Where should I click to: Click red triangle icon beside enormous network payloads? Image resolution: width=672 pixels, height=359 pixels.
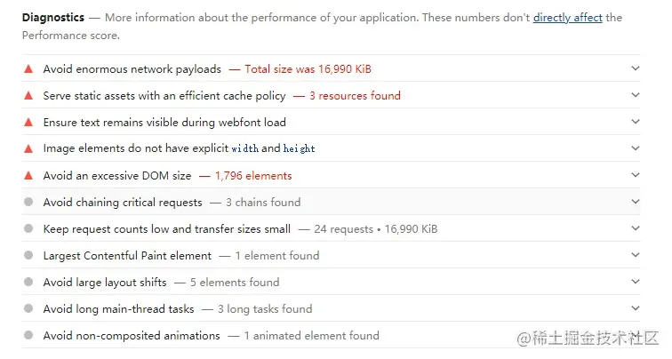pyautogui.click(x=28, y=68)
